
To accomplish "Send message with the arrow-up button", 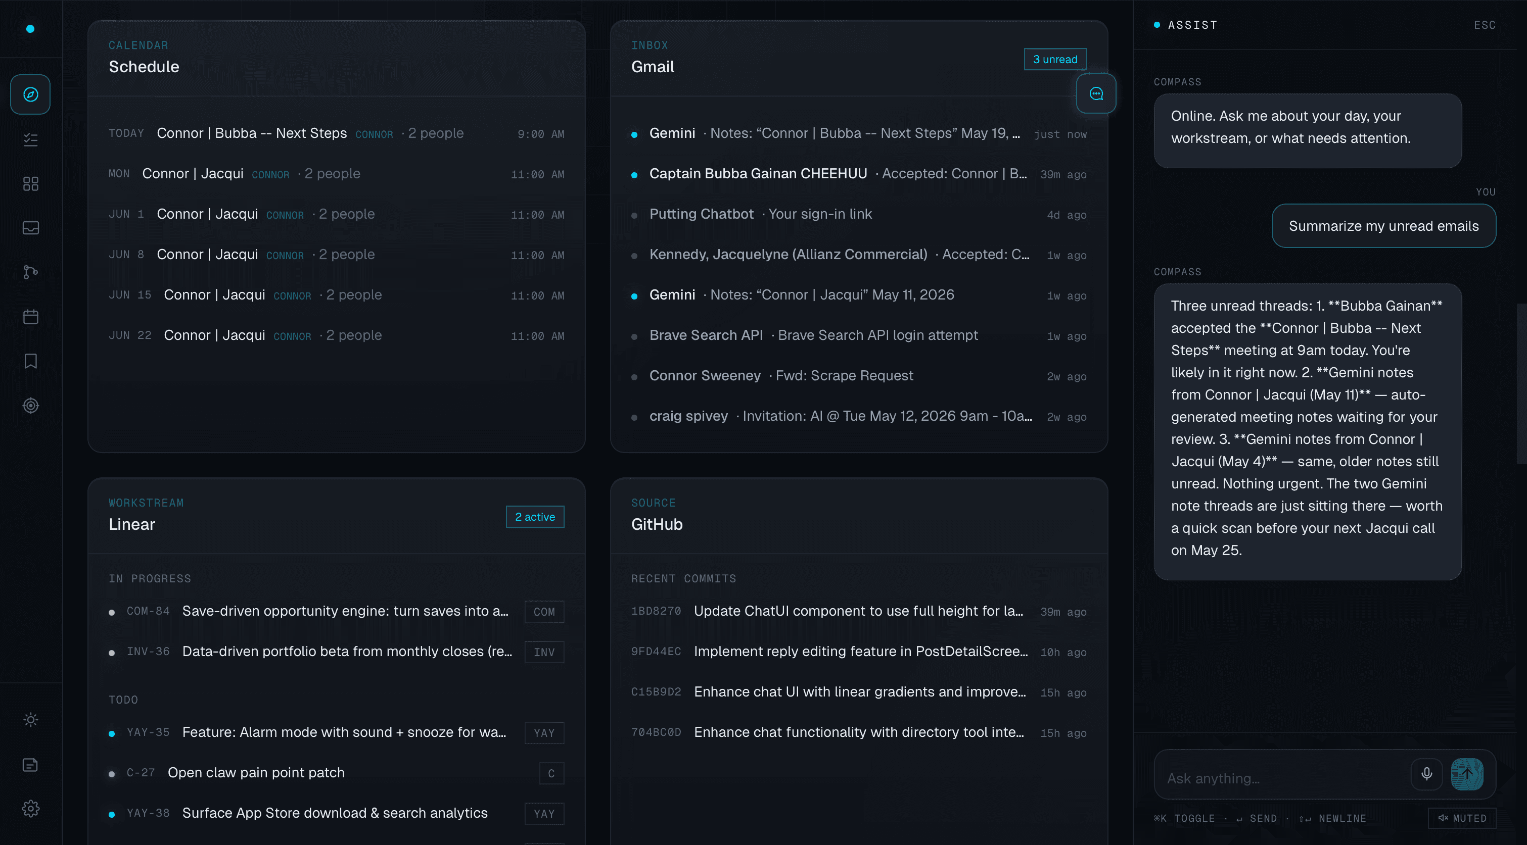I will (x=1467, y=774).
